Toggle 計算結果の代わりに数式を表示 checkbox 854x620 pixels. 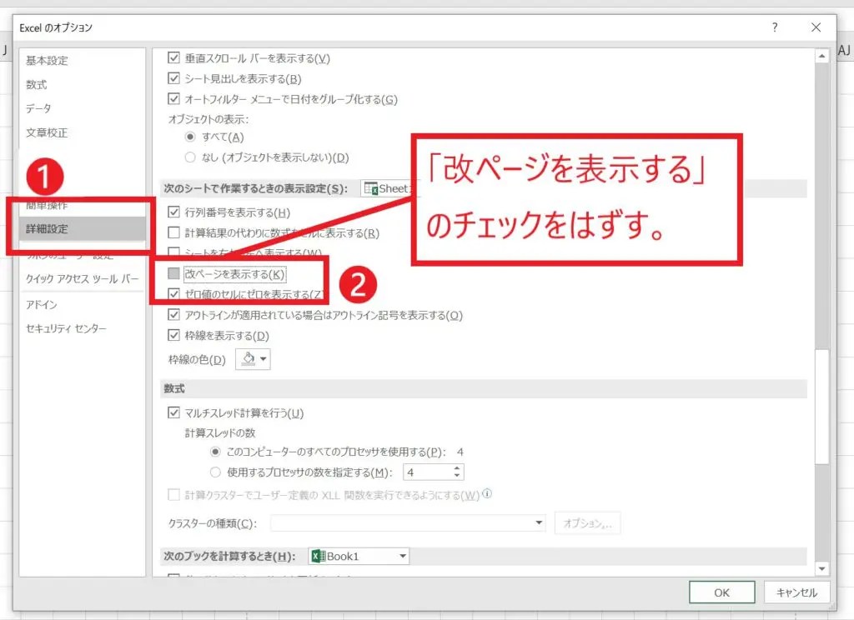pyautogui.click(x=173, y=232)
